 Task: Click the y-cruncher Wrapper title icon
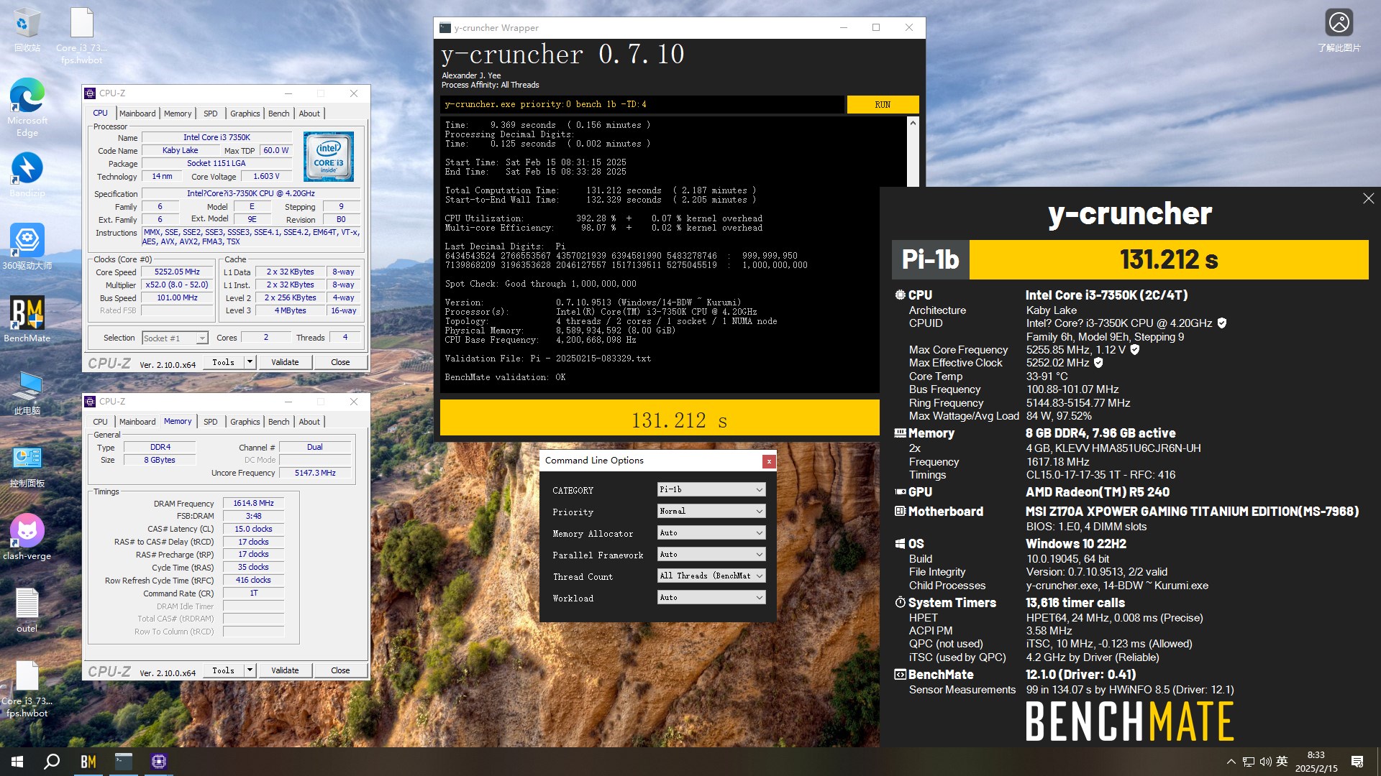(445, 28)
